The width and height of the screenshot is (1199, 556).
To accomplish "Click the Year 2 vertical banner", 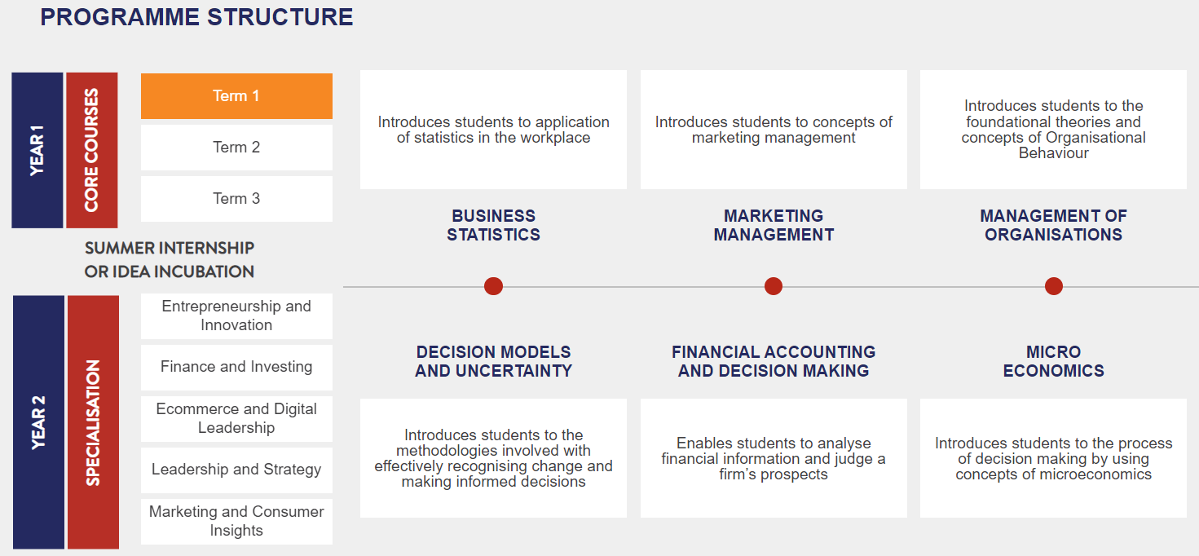I will tap(38, 422).
